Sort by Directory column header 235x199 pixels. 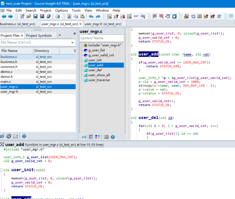click(x=46, y=51)
